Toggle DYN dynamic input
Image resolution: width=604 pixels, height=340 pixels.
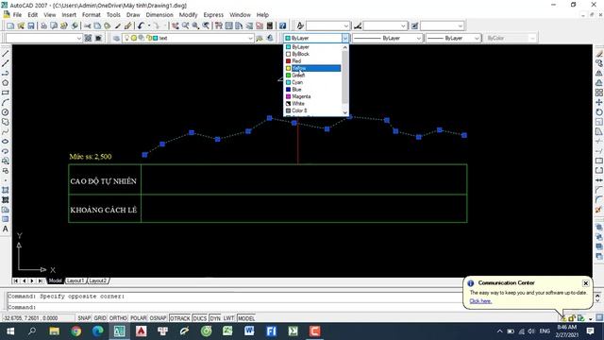(x=215, y=318)
